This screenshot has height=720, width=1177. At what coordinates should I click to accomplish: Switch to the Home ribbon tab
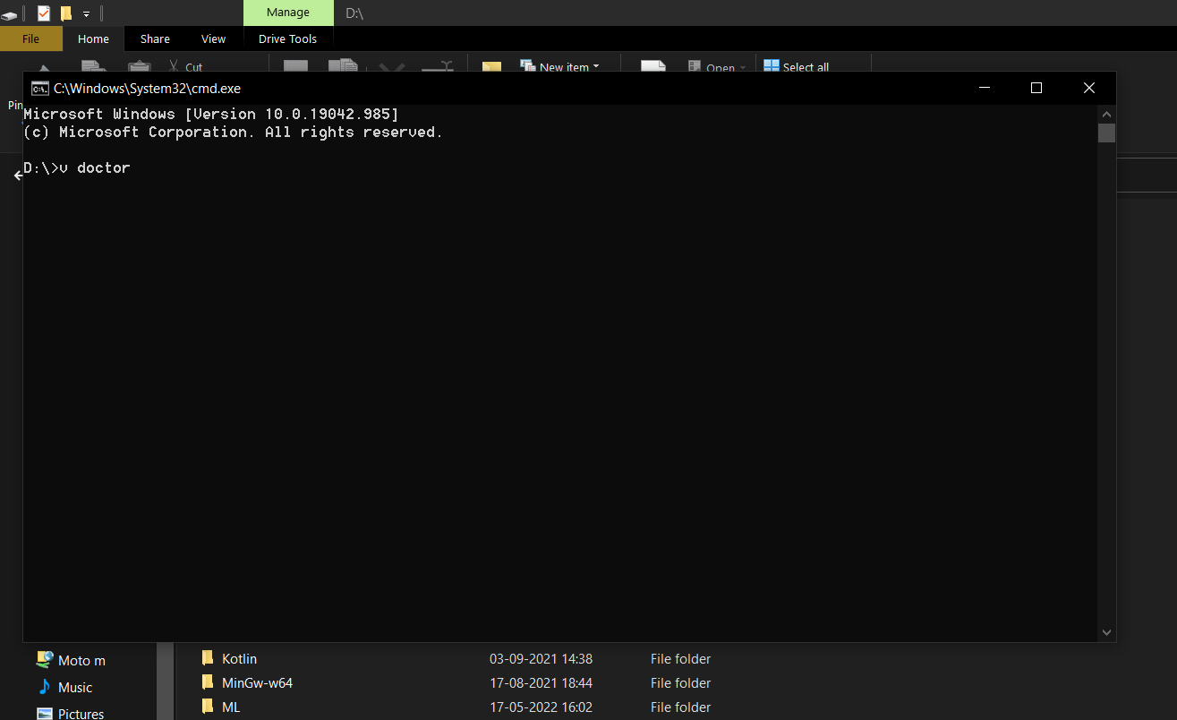(93, 39)
